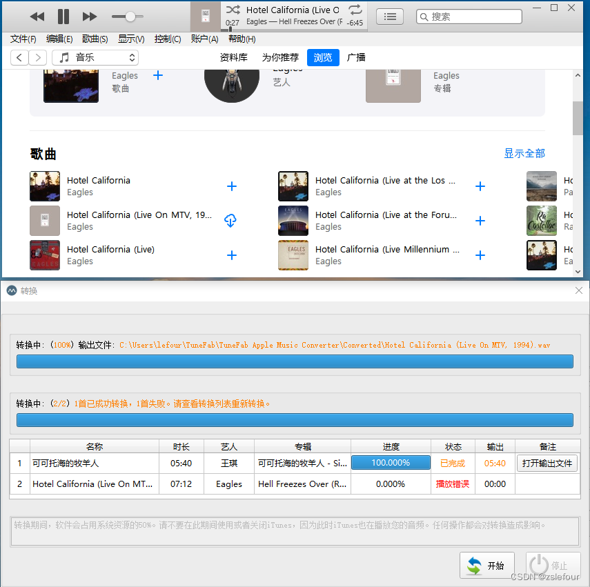Minimize the iTunes window

pos(537,8)
